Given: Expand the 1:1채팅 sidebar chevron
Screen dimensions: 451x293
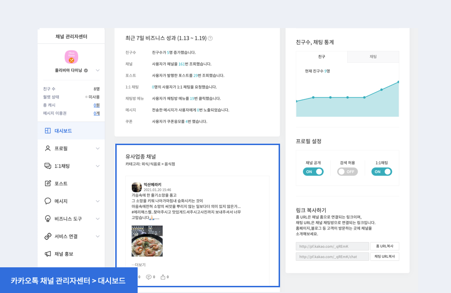Looking at the screenshot, I should (x=98, y=166).
